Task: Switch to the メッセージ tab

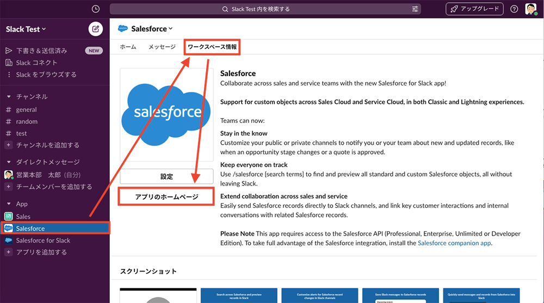Action: [x=162, y=47]
